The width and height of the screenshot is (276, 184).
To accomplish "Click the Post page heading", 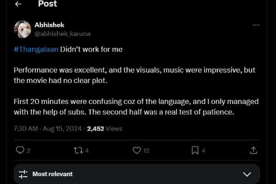I will (47, 4).
